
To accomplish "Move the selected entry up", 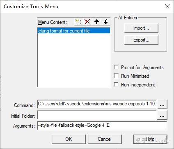I will (96, 22).
